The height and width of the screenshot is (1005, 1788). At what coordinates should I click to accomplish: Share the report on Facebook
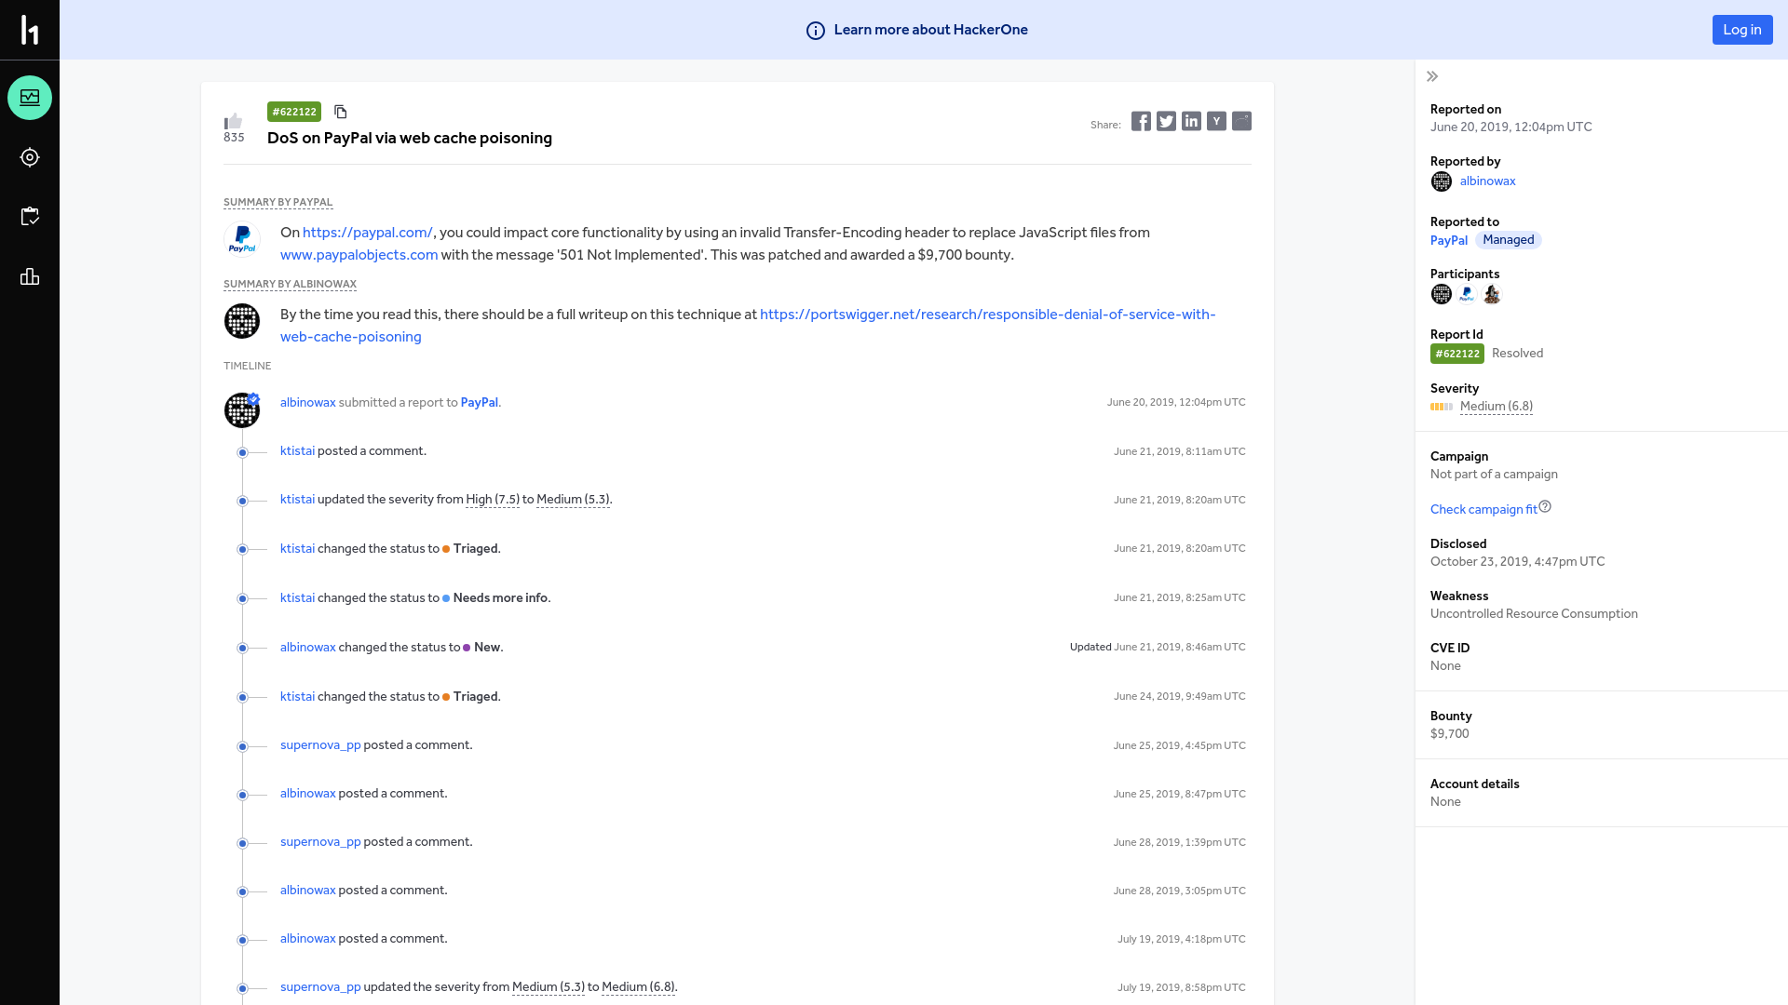(1141, 121)
